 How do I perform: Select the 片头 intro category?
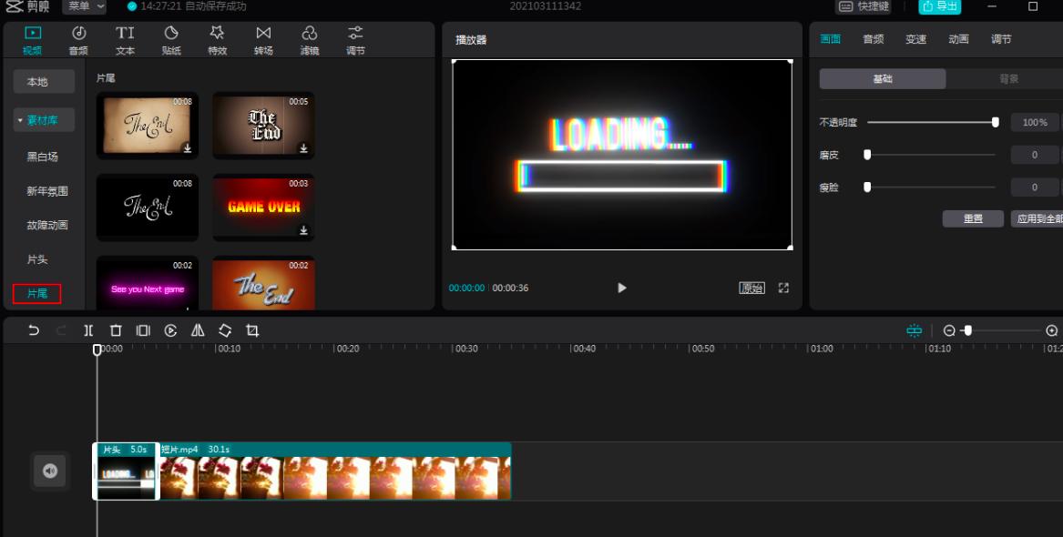click(37, 259)
